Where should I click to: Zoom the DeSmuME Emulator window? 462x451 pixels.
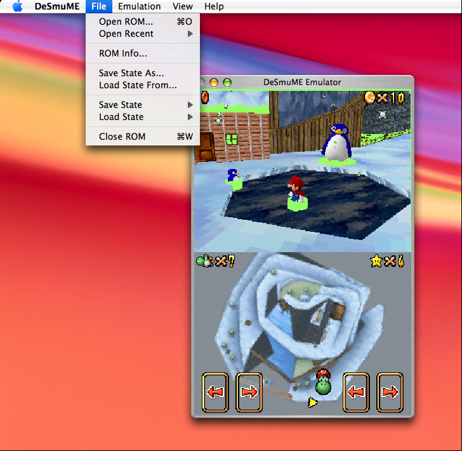(x=227, y=83)
